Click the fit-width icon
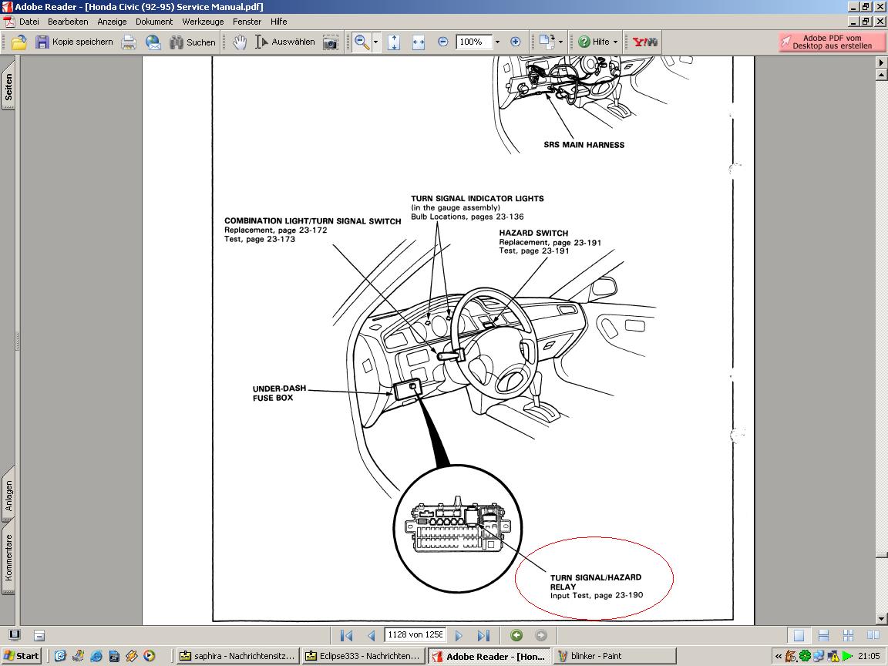The image size is (888, 666). 419,42
